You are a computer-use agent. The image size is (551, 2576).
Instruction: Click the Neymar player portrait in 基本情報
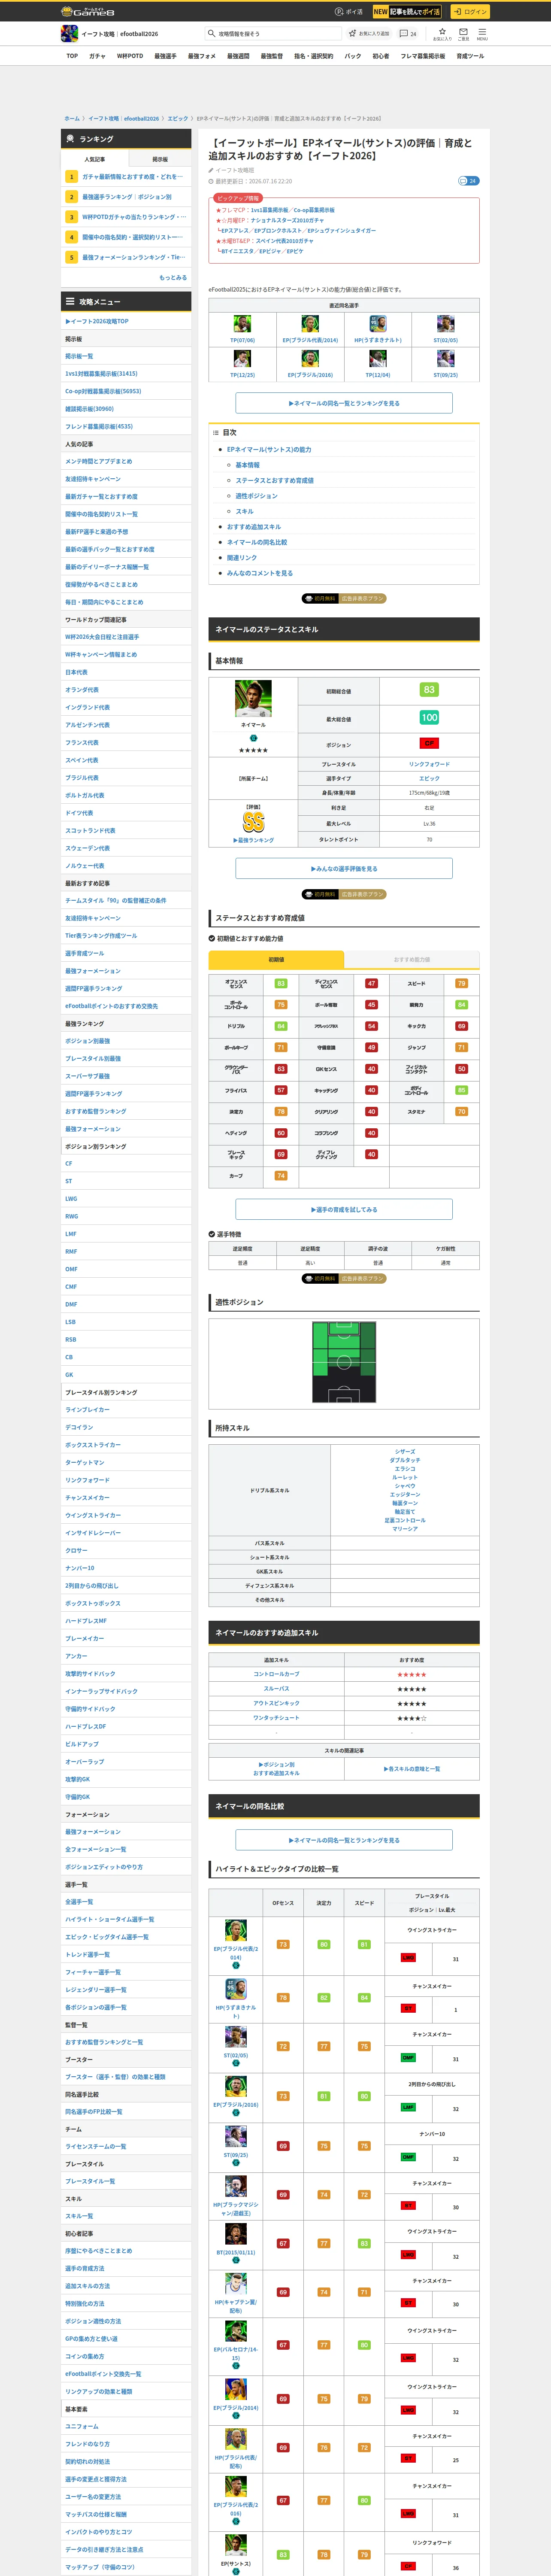tap(253, 698)
